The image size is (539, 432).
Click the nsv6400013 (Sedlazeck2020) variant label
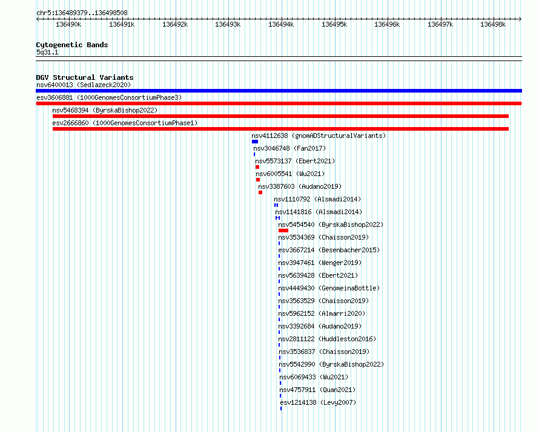(x=84, y=85)
